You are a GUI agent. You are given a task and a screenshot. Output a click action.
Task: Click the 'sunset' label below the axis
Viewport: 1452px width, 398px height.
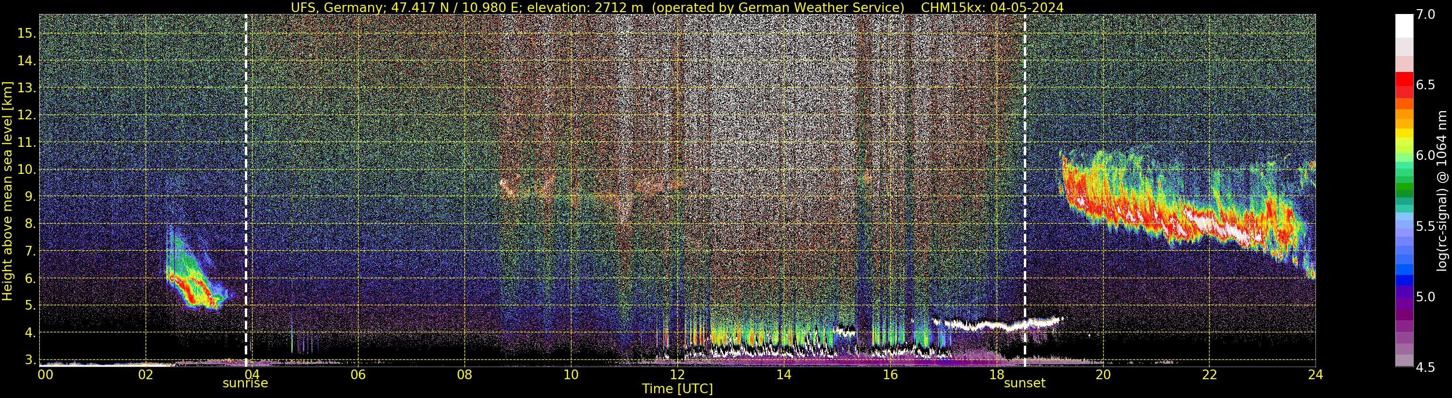[x=1024, y=384]
